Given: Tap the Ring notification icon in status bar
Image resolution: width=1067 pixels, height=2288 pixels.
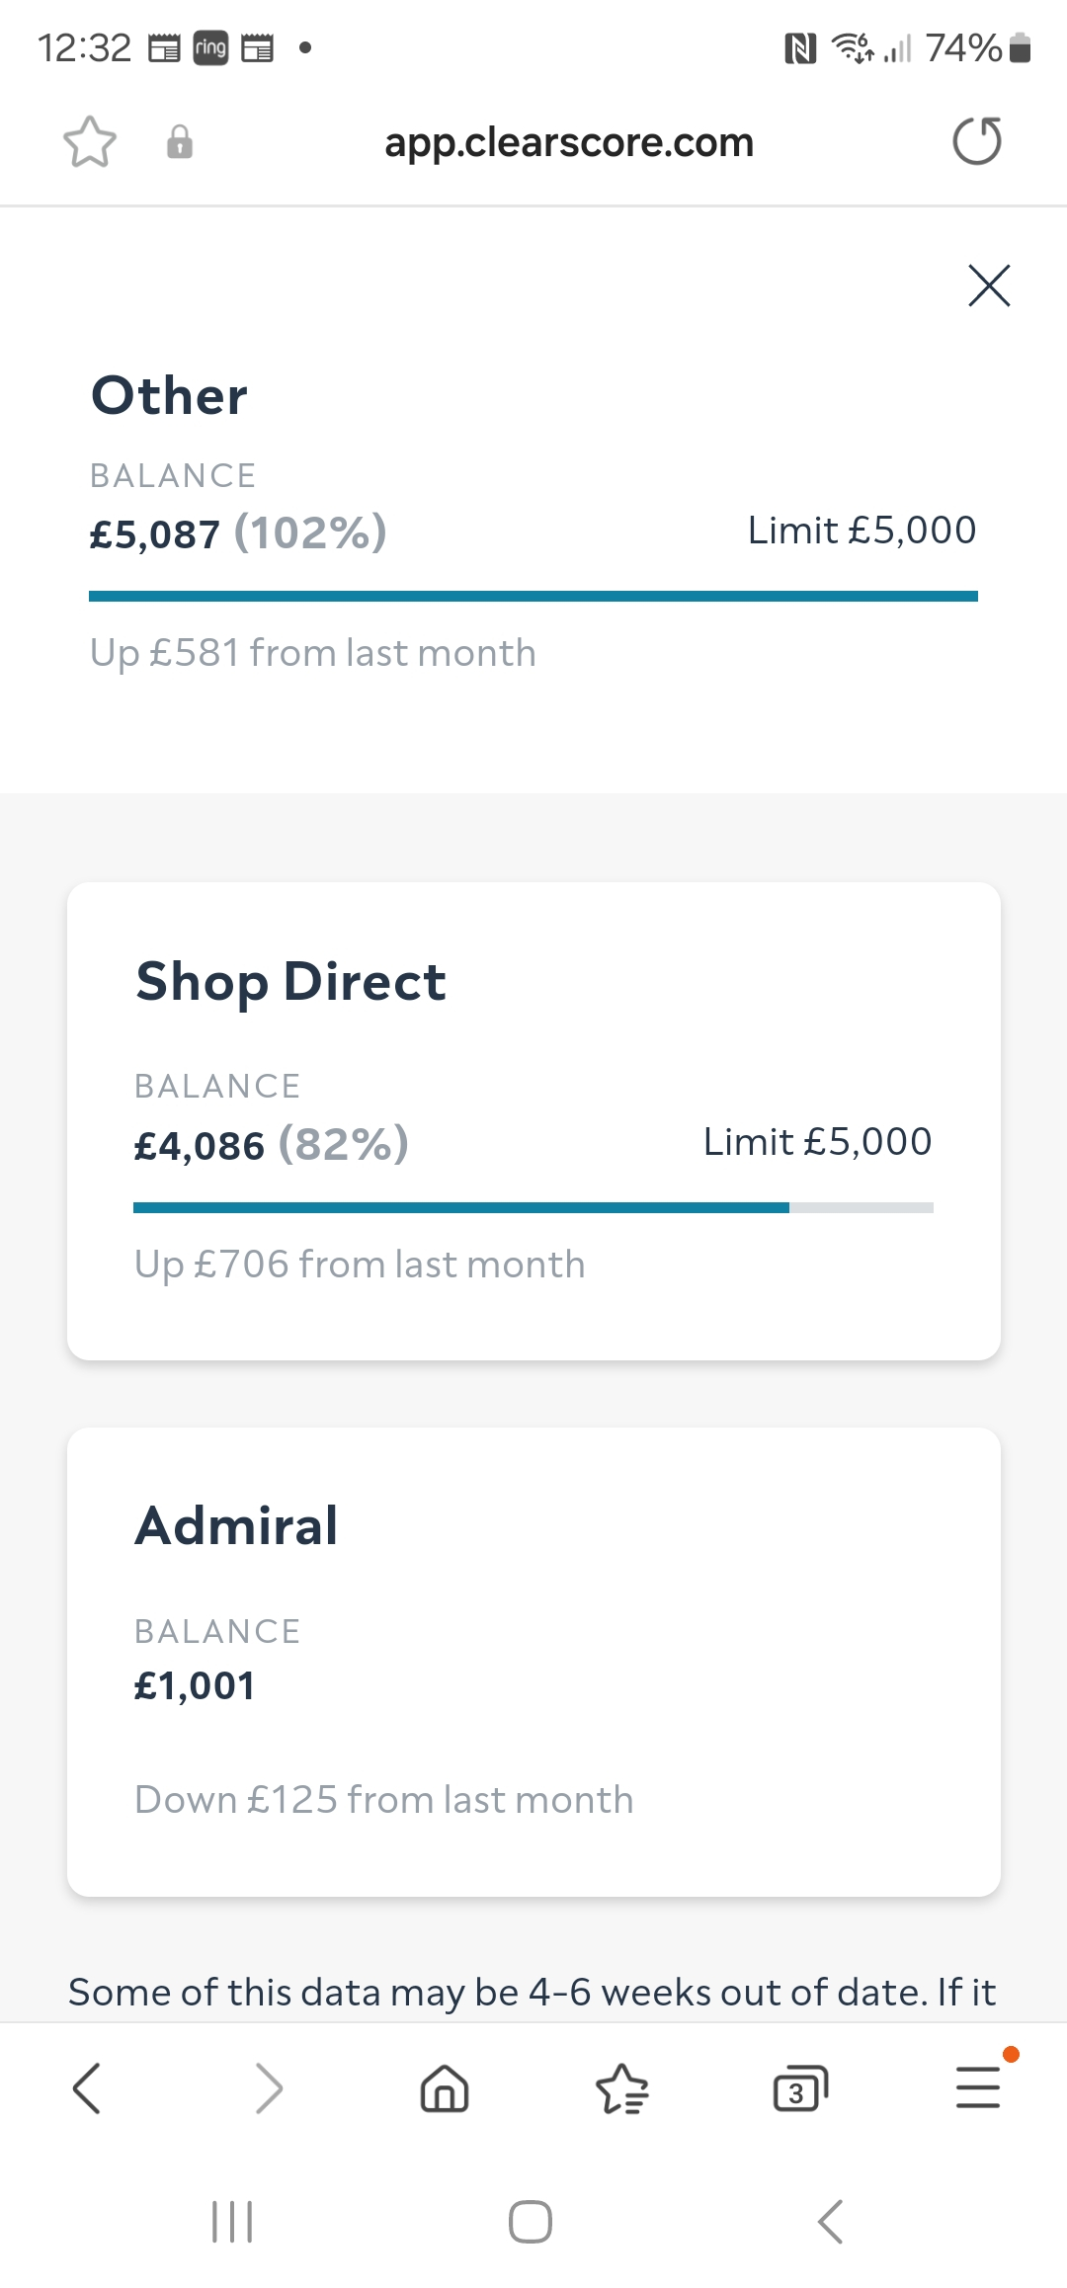Looking at the screenshot, I should pos(210,47).
